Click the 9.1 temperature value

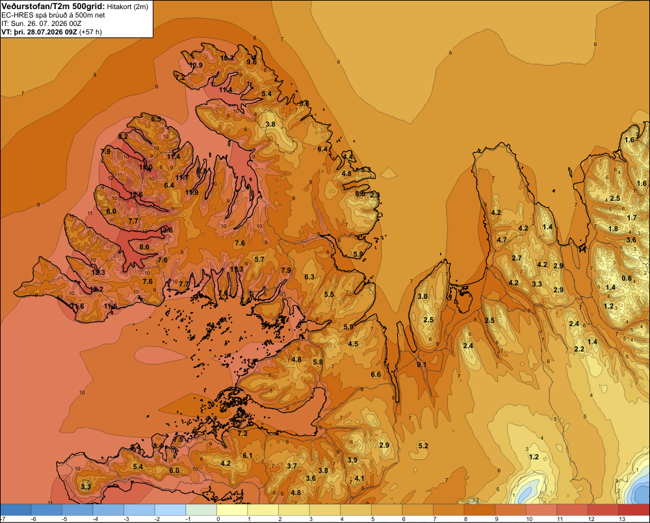coord(422,364)
